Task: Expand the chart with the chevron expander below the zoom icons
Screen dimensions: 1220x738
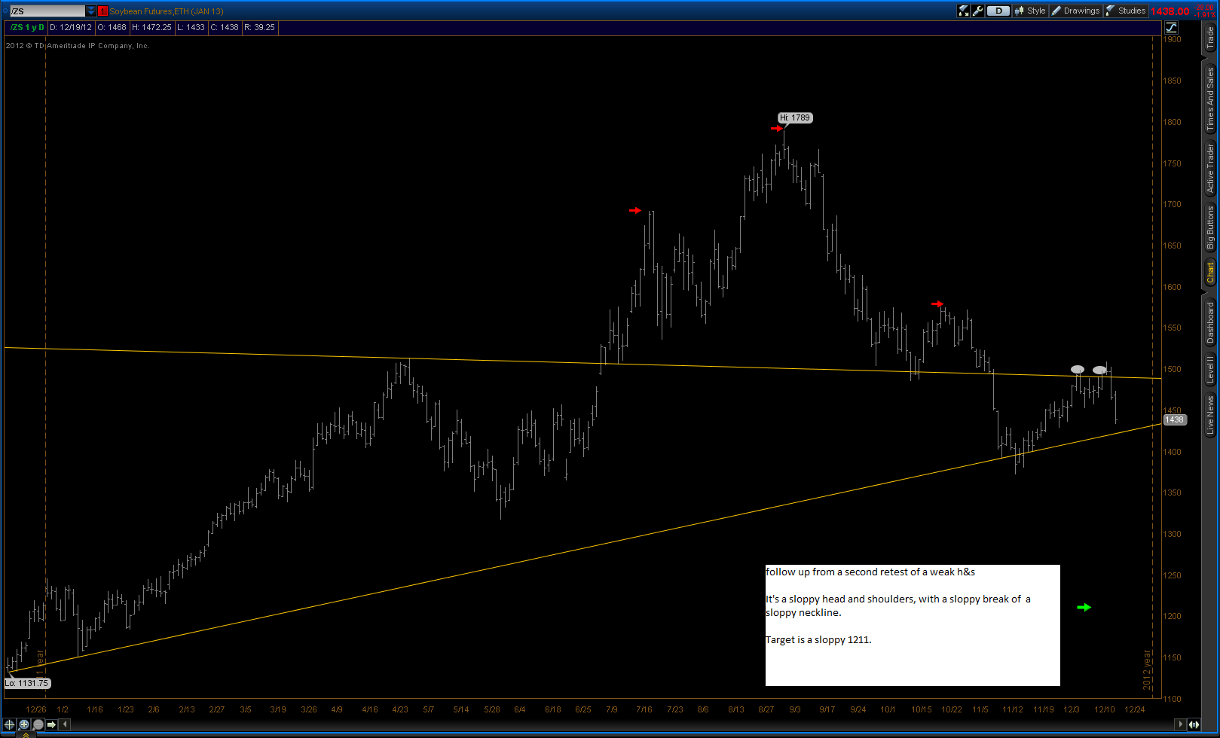Action: tap(26, 734)
